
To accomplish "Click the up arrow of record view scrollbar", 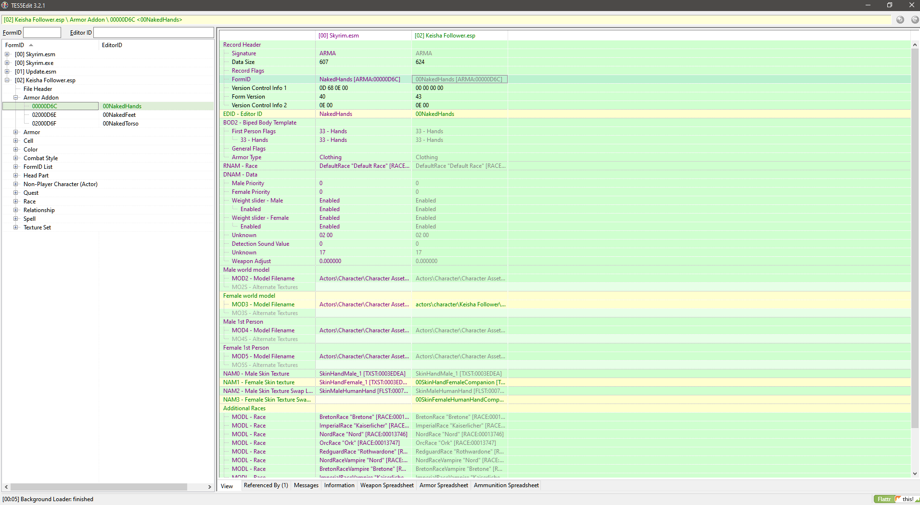I will (x=915, y=45).
